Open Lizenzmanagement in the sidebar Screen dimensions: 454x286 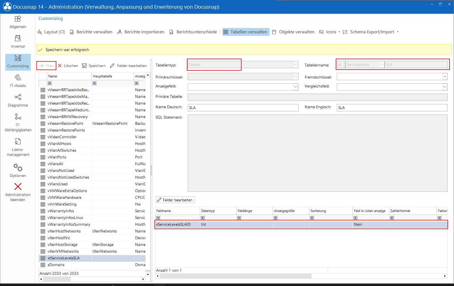click(18, 147)
